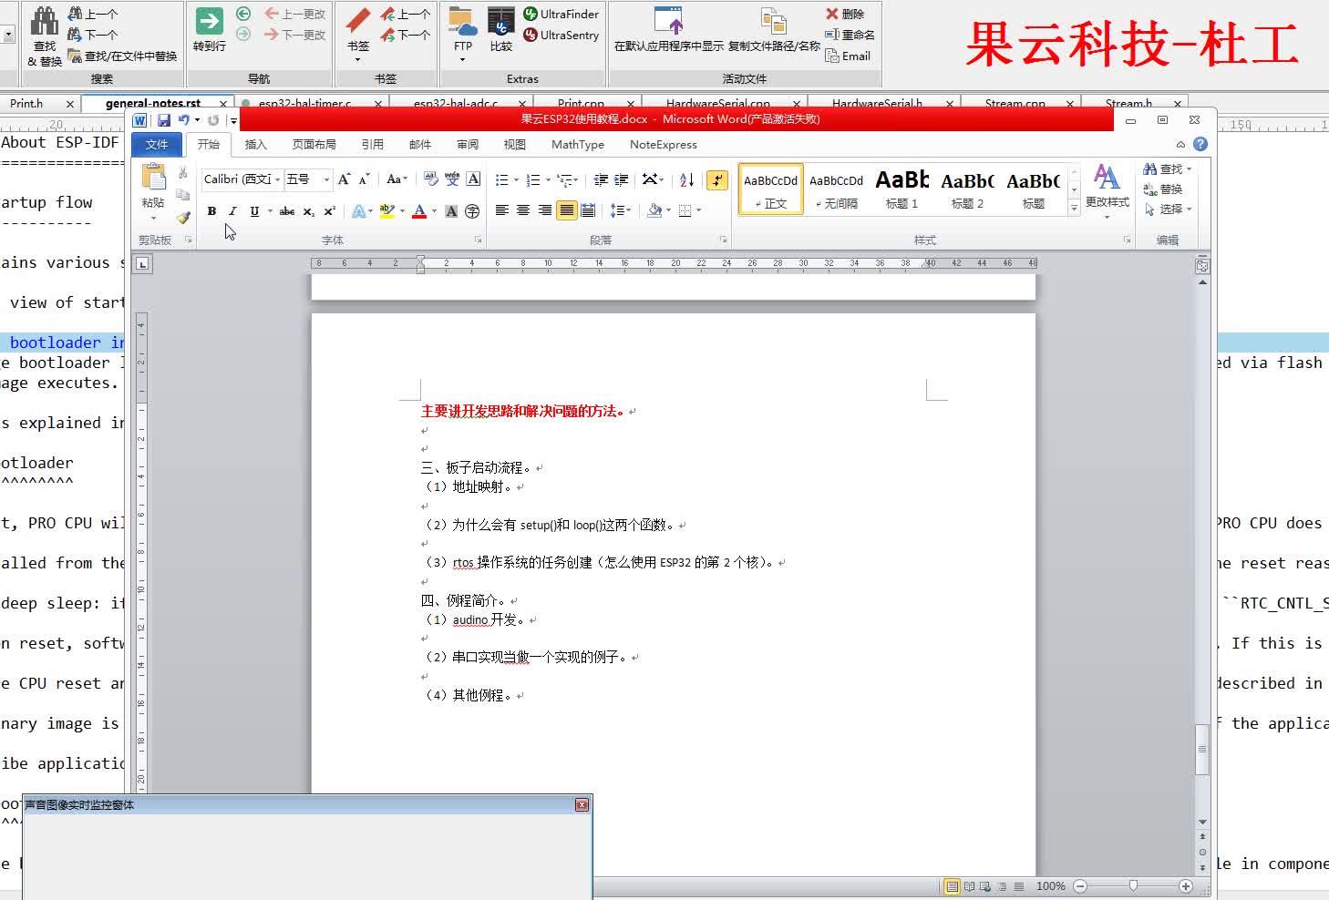The image size is (1329, 900).
Task: Select the Format Painter brush
Action: pos(182,216)
